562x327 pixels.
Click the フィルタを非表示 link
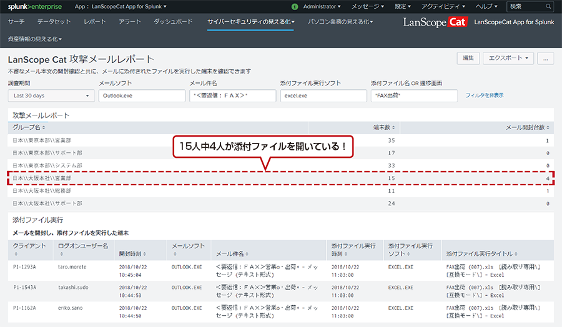(x=485, y=95)
